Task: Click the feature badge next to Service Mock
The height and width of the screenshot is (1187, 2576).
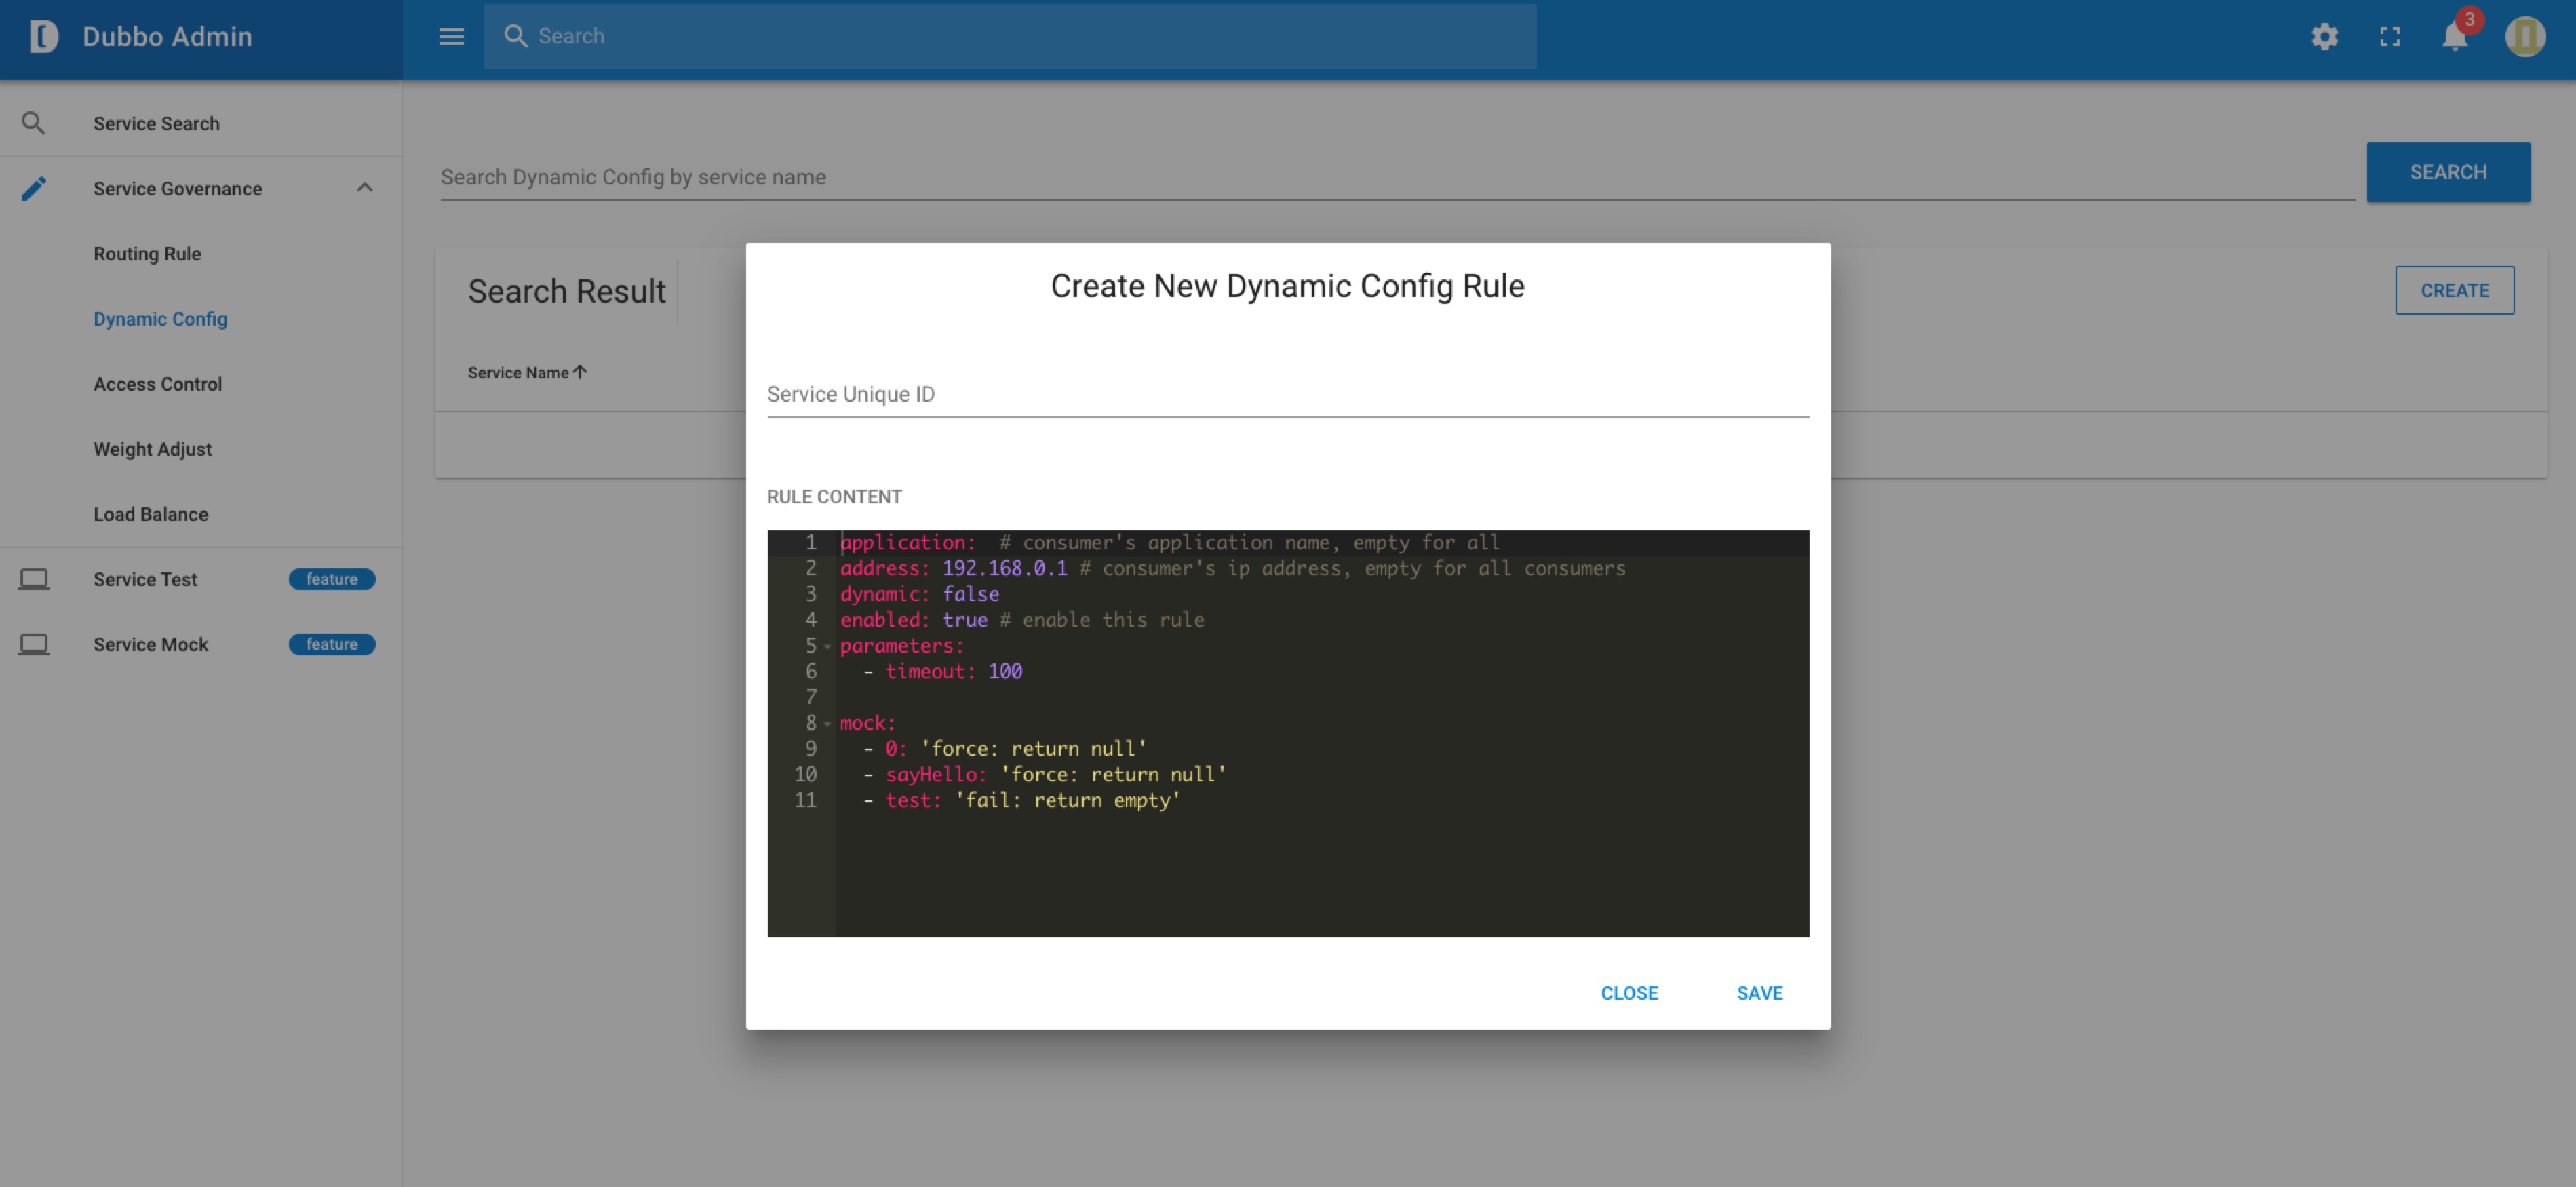Action: click(332, 643)
